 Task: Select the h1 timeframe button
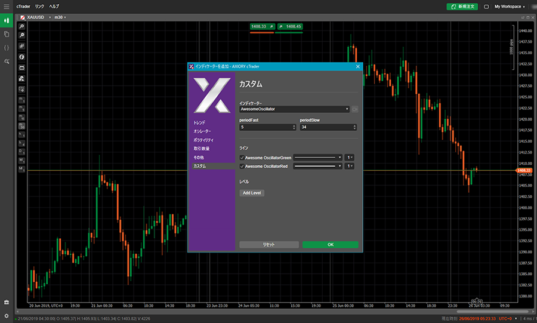(21, 135)
